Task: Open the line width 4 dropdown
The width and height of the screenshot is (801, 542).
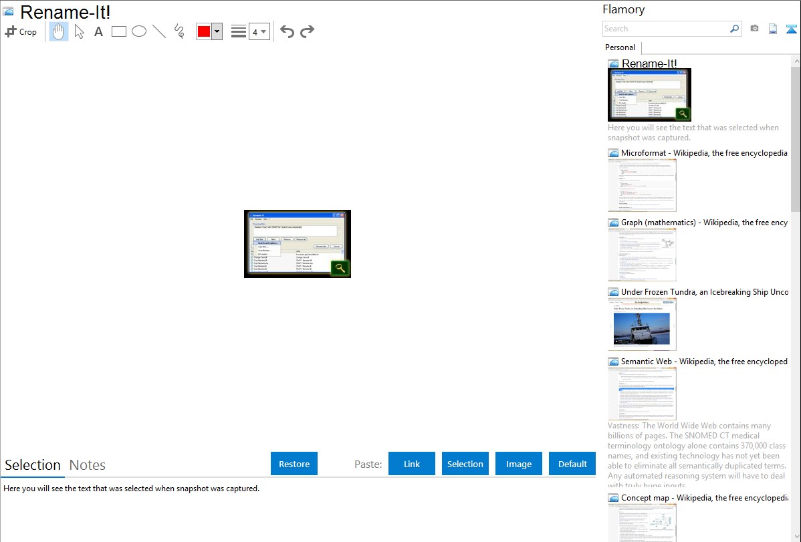Action: (x=259, y=31)
